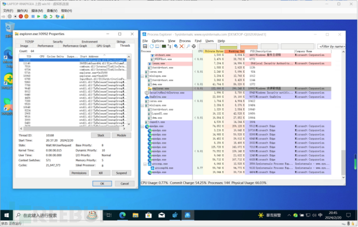The height and width of the screenshot is (227, 358).
Task: Switch to the Performance Graph tab
Action: 76,46
